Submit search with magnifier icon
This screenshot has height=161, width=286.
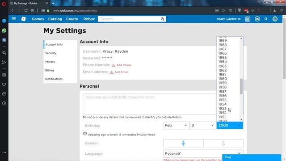point(162,19)
